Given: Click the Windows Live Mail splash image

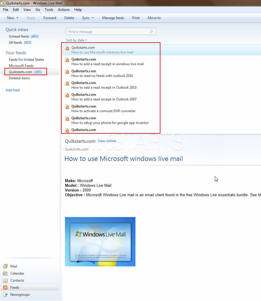Looking at the screenshot, I should coord(100,242).
